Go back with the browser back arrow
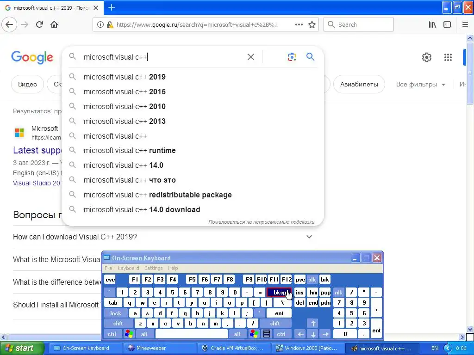Viewport: 474px width, 355px height. pyautogui.click(x=9, y=25)
